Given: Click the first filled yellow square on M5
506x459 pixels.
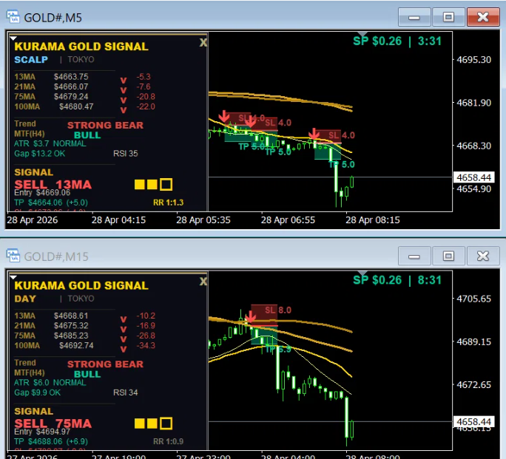Looking at the screenshot, I should (x=139, y=184).
